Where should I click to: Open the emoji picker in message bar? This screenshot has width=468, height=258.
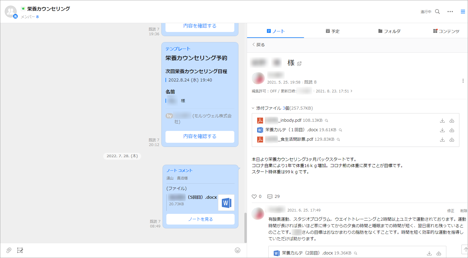click(x=237, y=250)
